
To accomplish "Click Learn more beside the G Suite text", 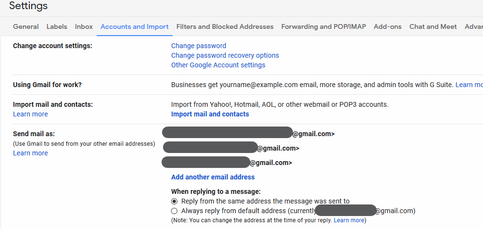I will coord(469,85).
